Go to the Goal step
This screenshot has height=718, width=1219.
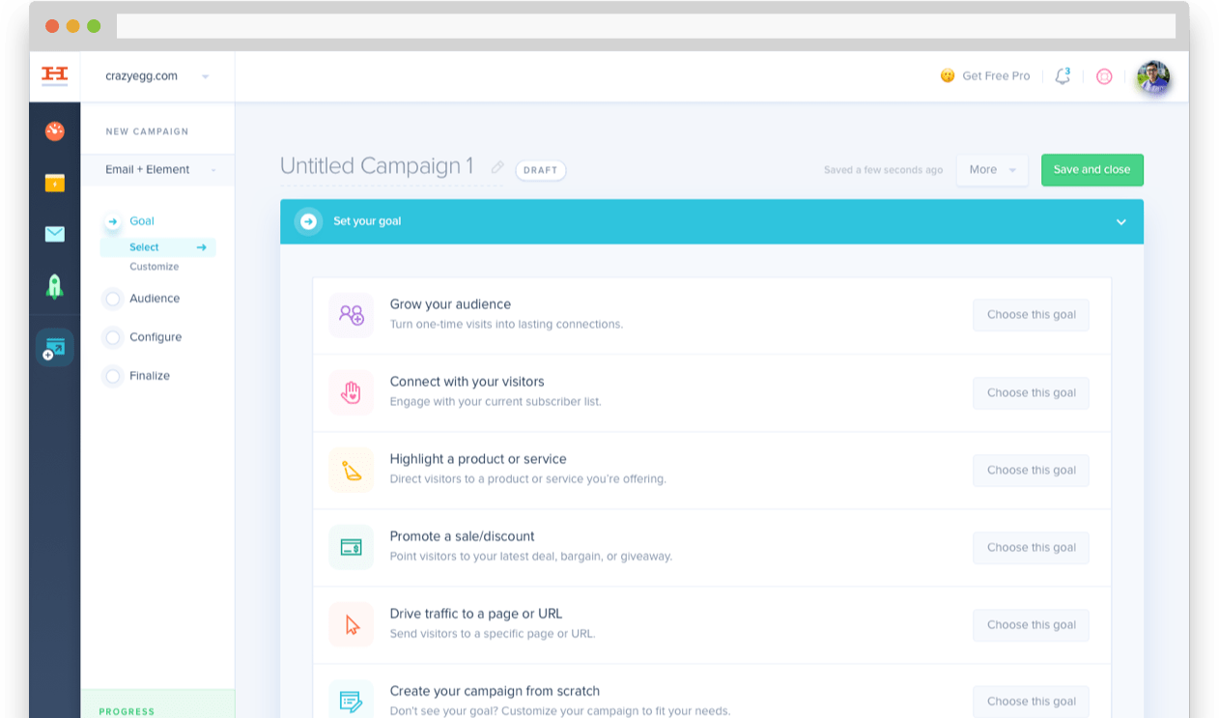[x=142, y=221]
